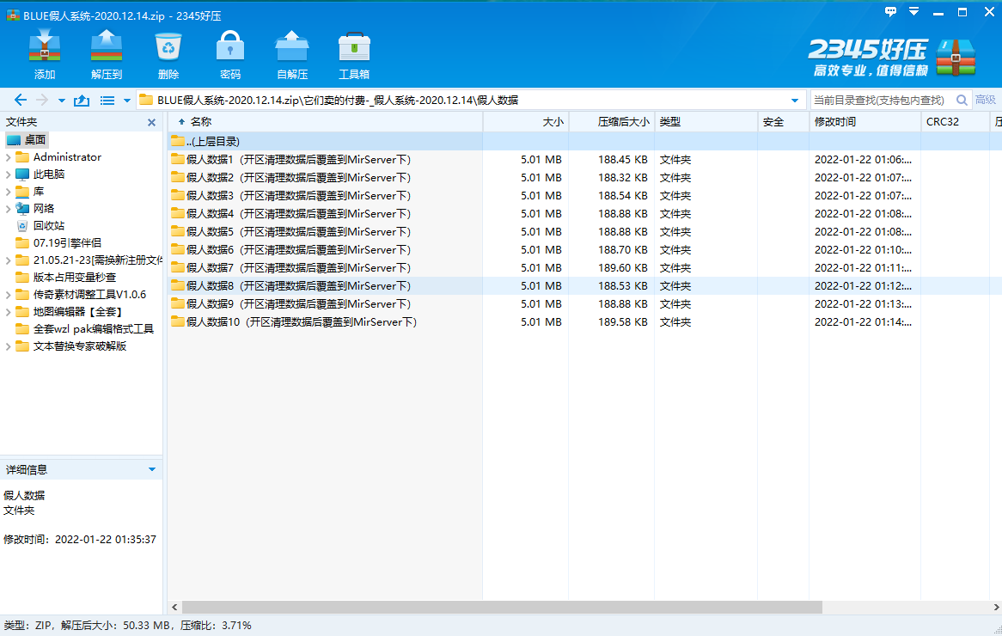Expand the address path dropdown arrow
The height and width of the screenshot is (636, 1002).
click(795, 101)
